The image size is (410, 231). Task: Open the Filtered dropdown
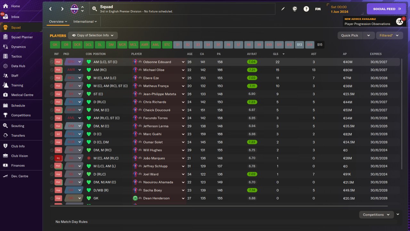pos(389,35)
